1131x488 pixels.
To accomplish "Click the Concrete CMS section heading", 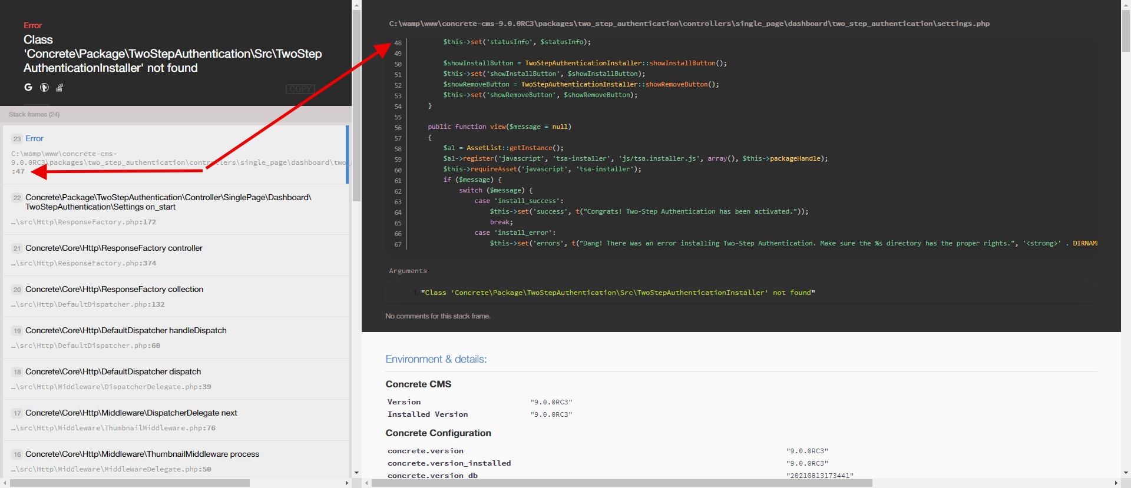I will click(x=418, y=384).
